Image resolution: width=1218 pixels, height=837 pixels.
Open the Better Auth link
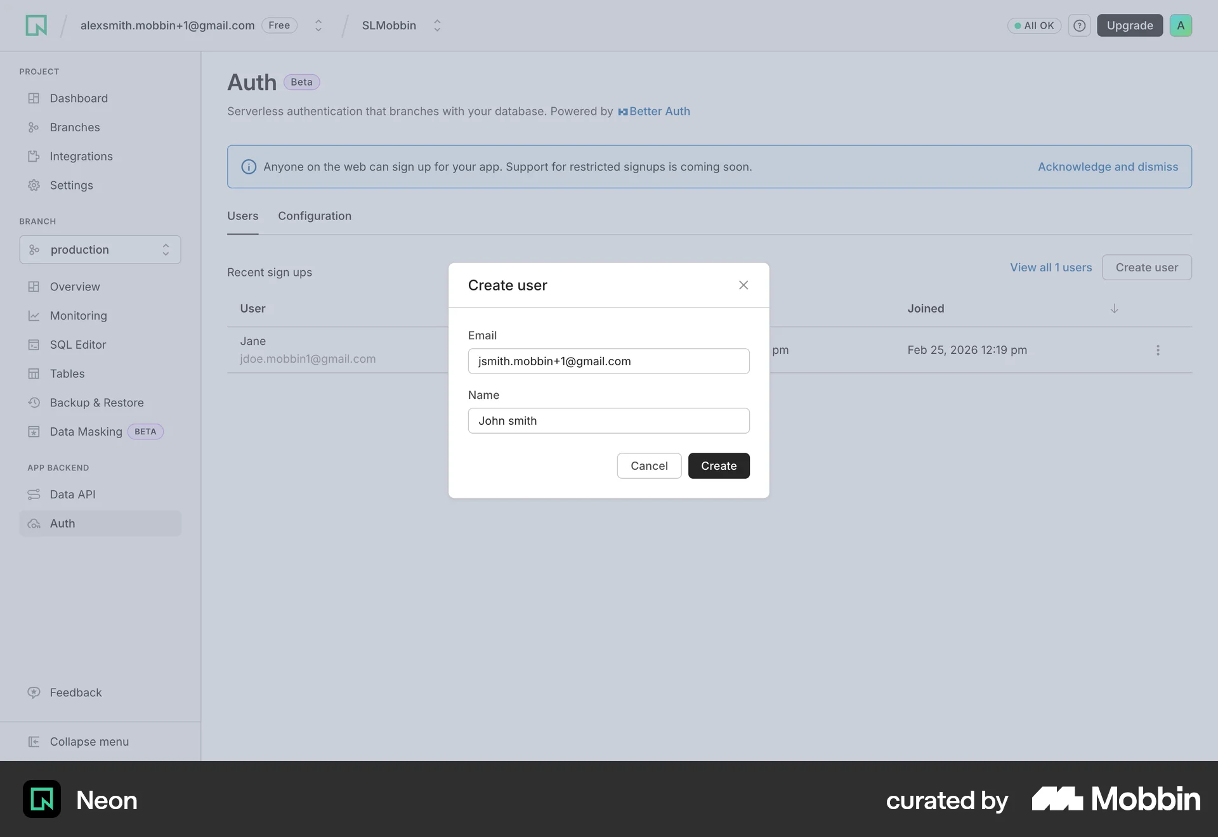click(654, 112)
